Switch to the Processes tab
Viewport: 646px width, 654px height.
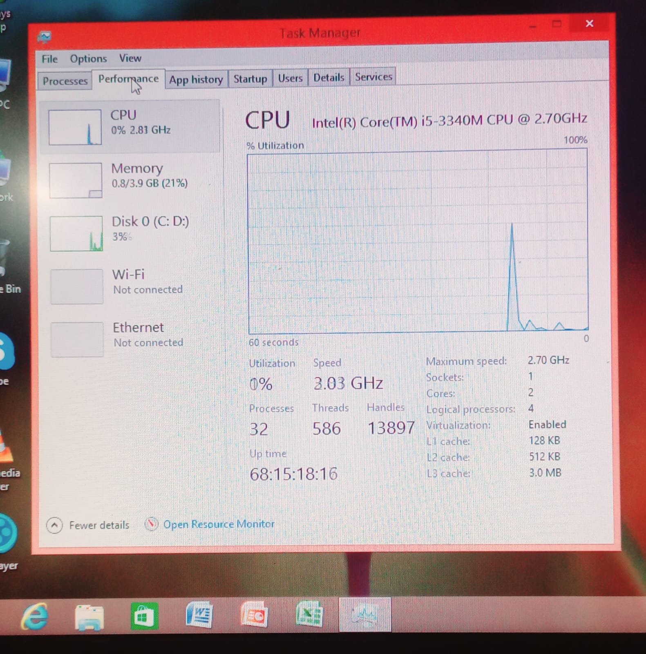(x=65, y=81)
